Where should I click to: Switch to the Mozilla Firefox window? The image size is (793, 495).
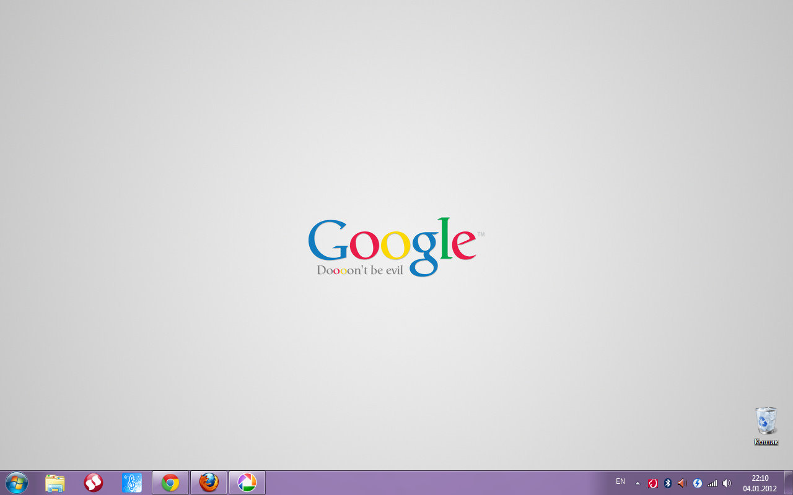[x=209, y=483]
